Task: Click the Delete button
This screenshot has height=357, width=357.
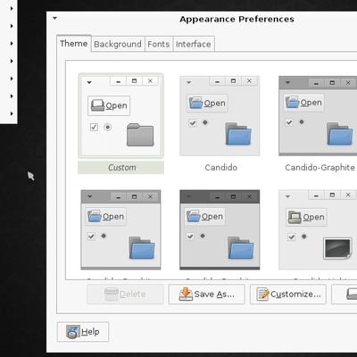Action: point(125,295)
